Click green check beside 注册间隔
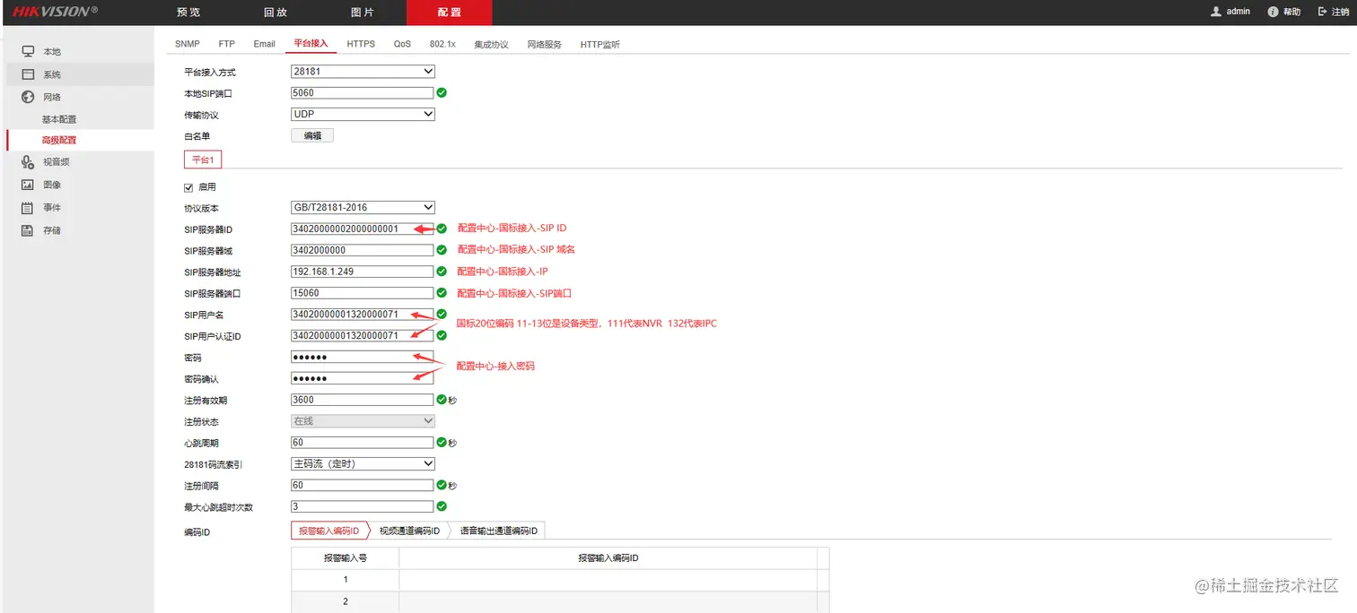The height and width of the screenshot is (613, 1357). [442, 485]
